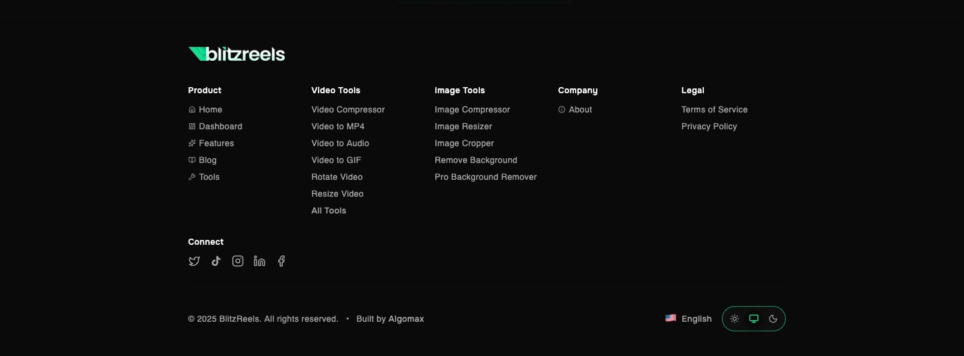Click the 2025 BlitzReels copyright text
Image resolution: width=964 pixels, height=356 pixels.
click(x=263, y=319)
